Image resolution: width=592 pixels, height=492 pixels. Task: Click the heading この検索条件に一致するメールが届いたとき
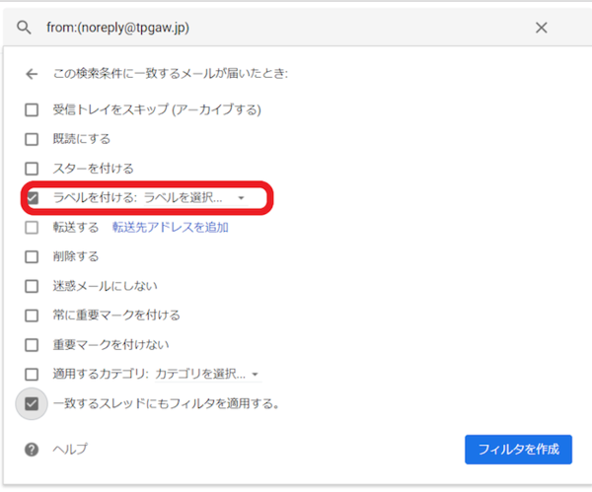pyautogui.click(x=171, y=73)
